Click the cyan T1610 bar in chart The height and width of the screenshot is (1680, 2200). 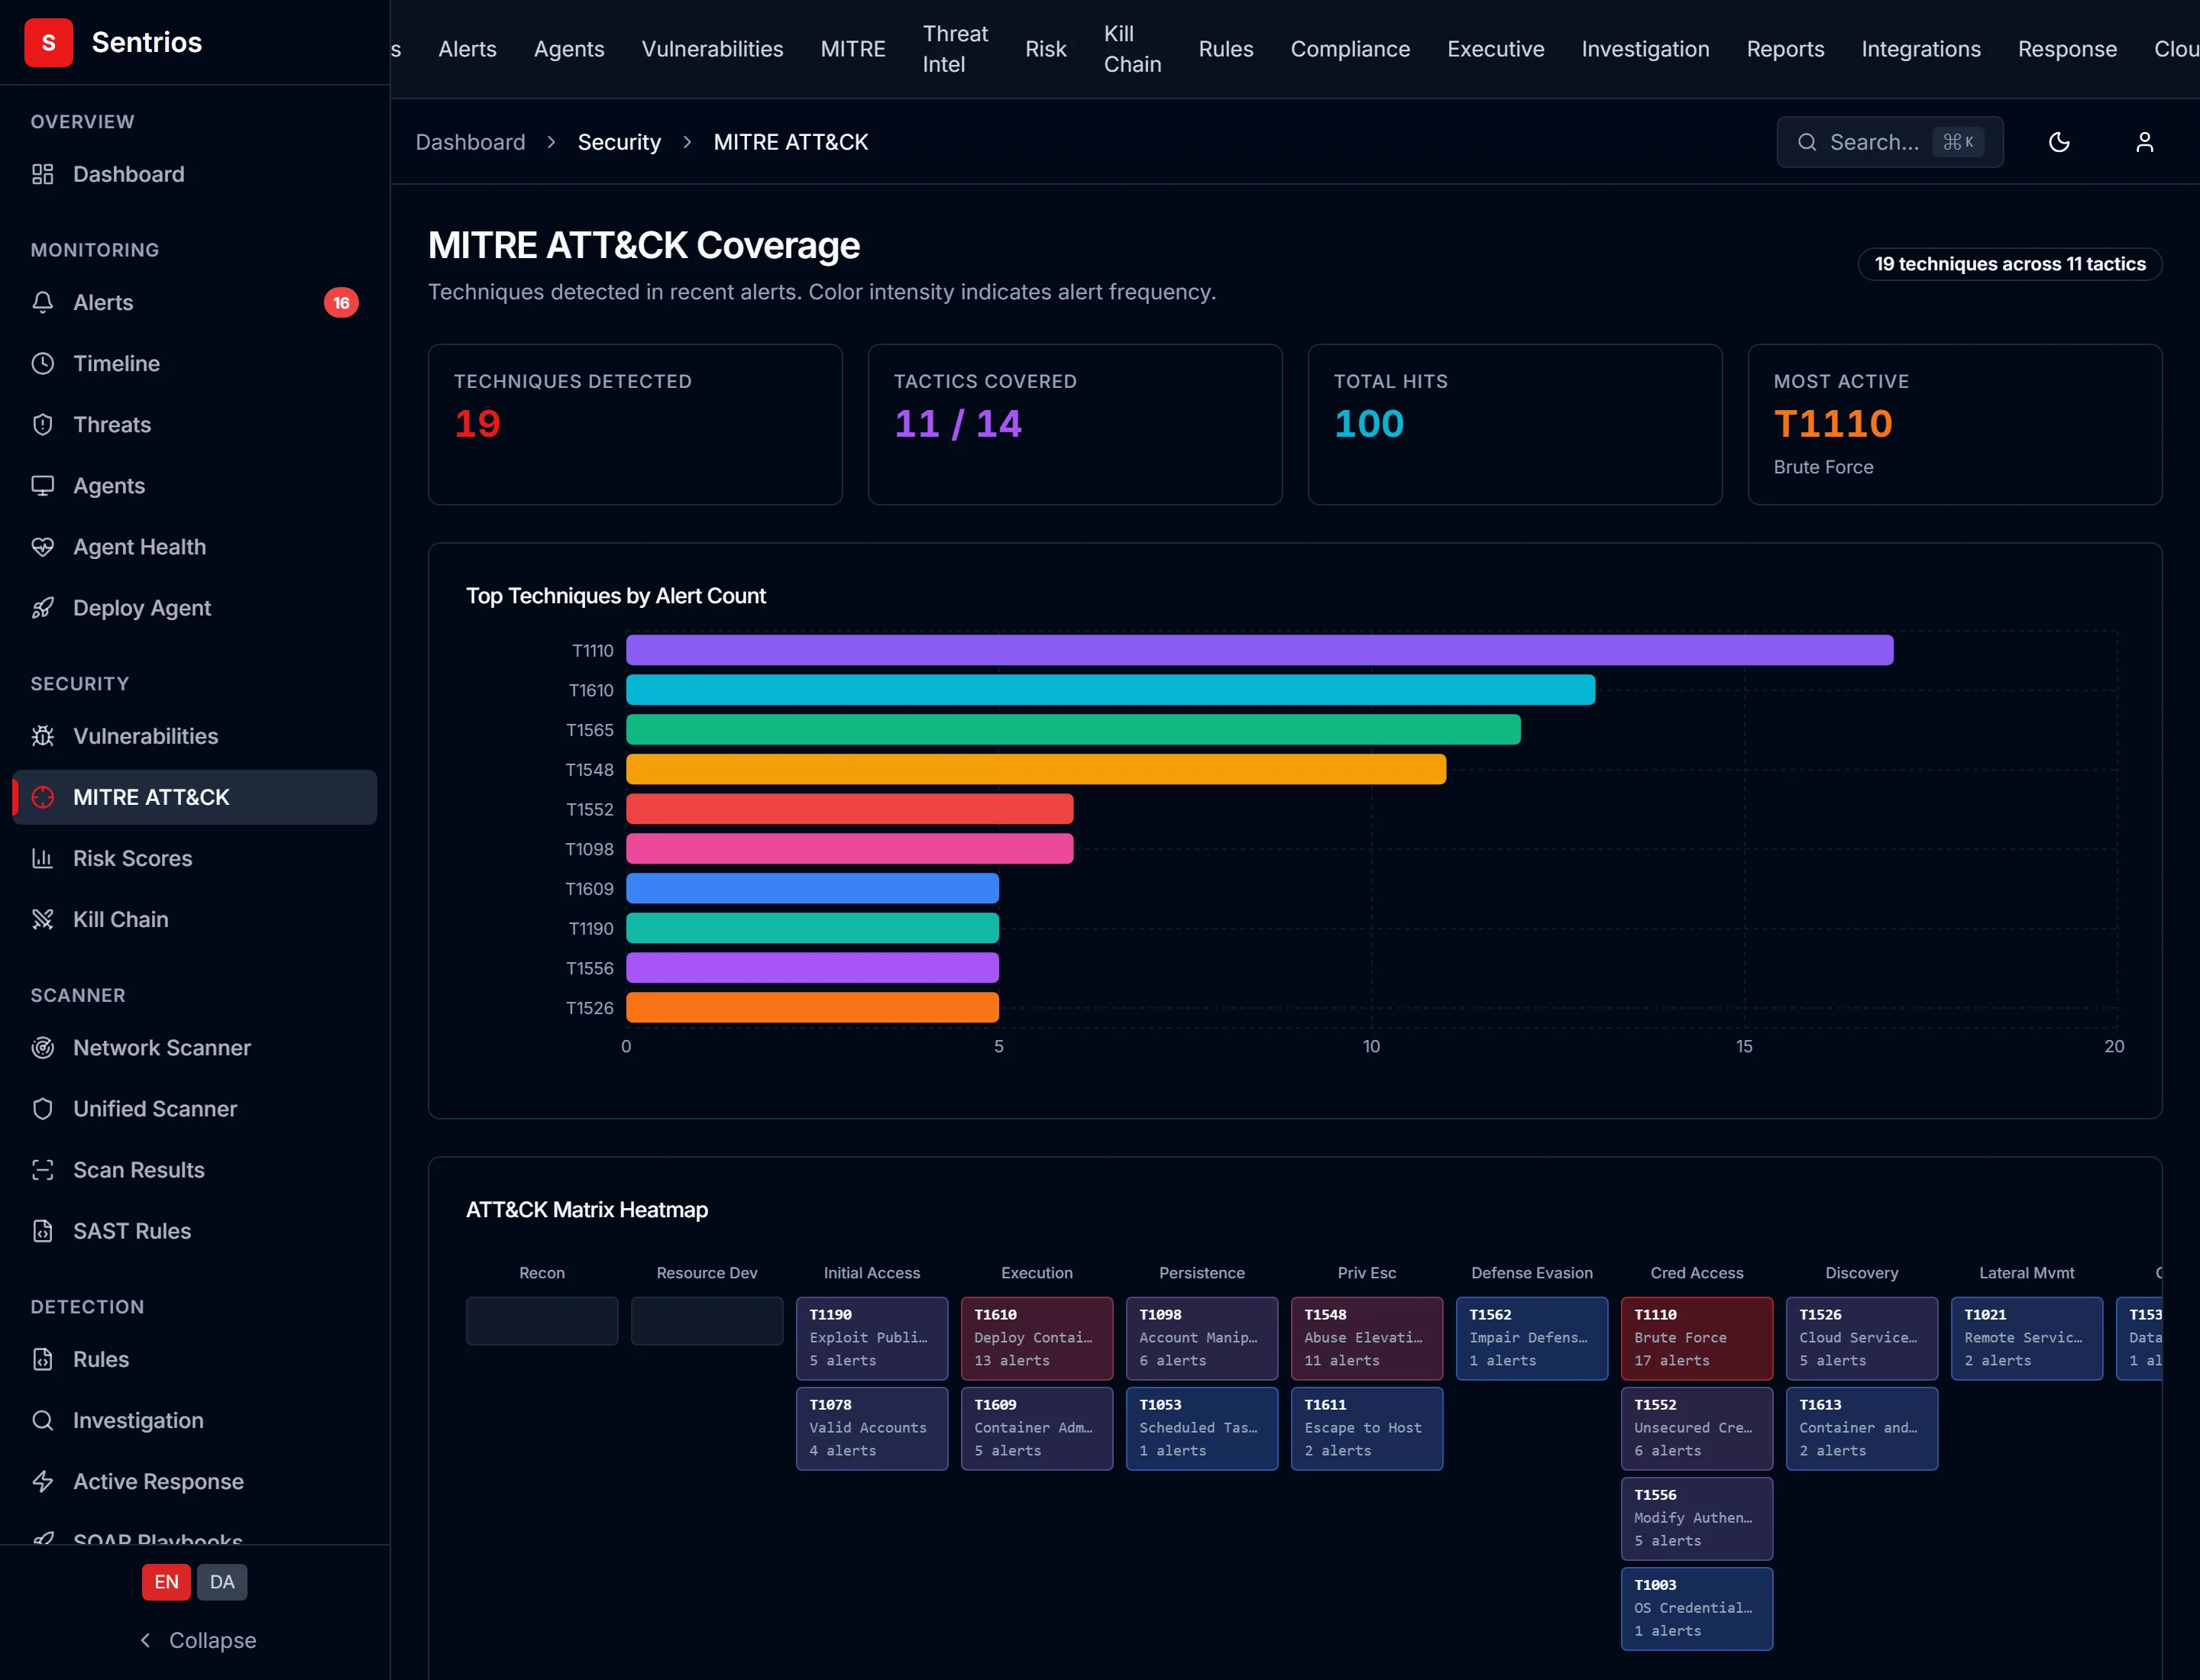tap(1111, 690)
